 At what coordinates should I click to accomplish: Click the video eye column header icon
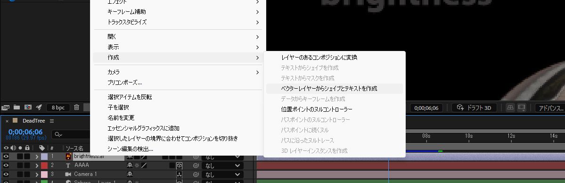[x=6, y=148]
